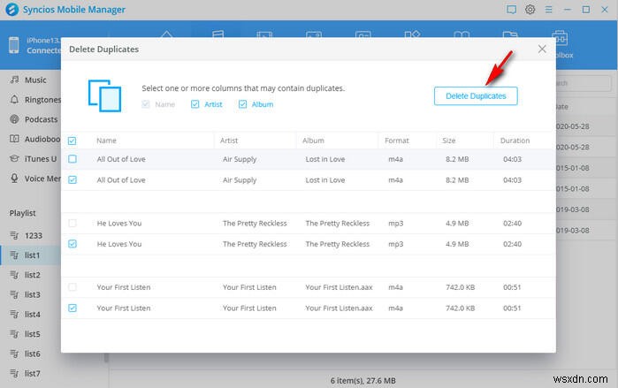
Task: Click the Syncios logo icon
Action: [x=11, y=10]
